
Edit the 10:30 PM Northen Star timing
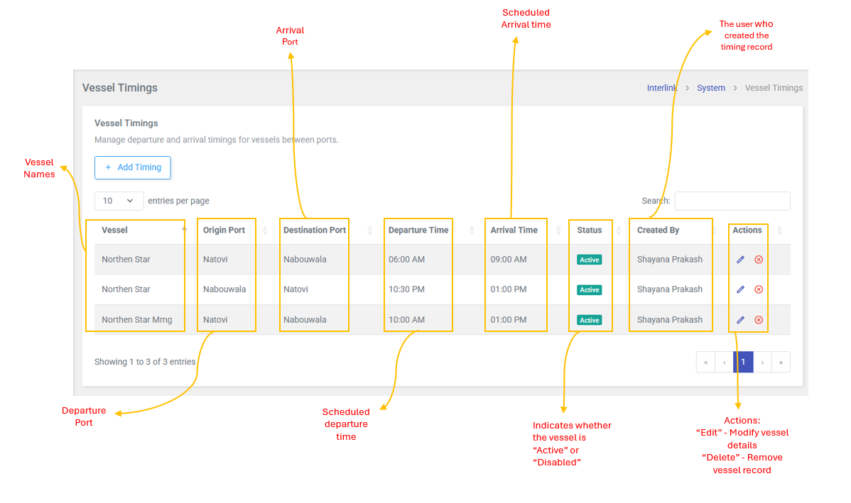(x=740, y=289)
